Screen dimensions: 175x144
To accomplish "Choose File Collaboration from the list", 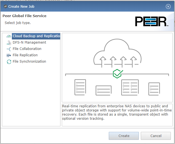I will tap(27, 49).
